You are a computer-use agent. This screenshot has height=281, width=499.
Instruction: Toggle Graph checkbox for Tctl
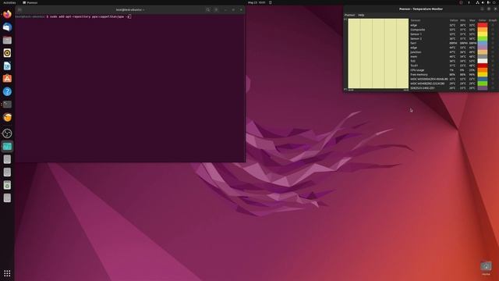pyautogui.click(x=493, y=61)
